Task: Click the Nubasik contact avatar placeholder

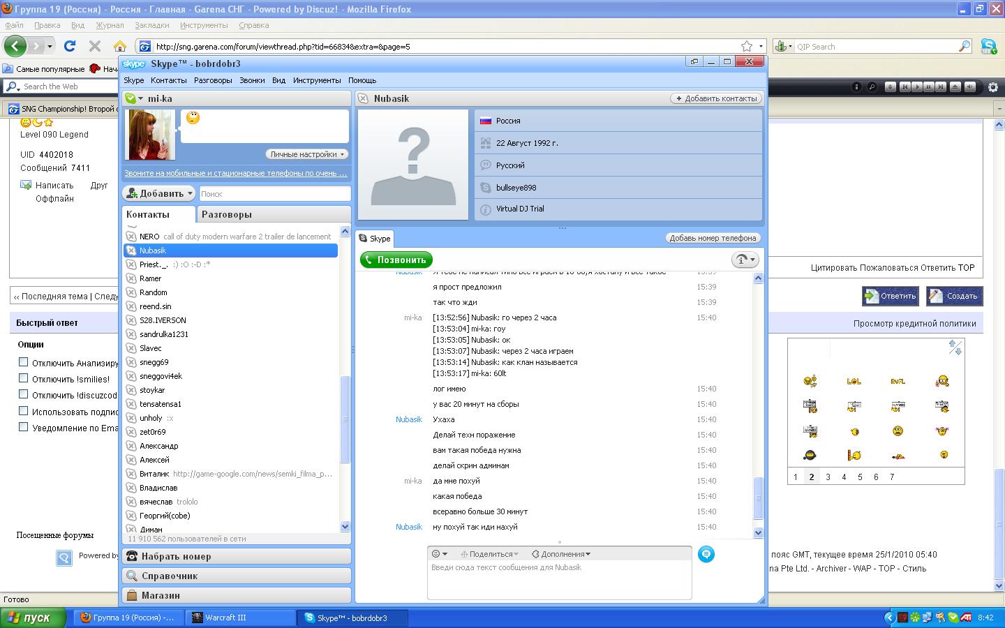Action: coord(413,165)
